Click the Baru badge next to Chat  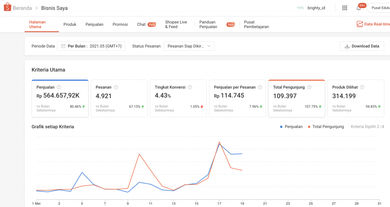(x=152, y=24)
